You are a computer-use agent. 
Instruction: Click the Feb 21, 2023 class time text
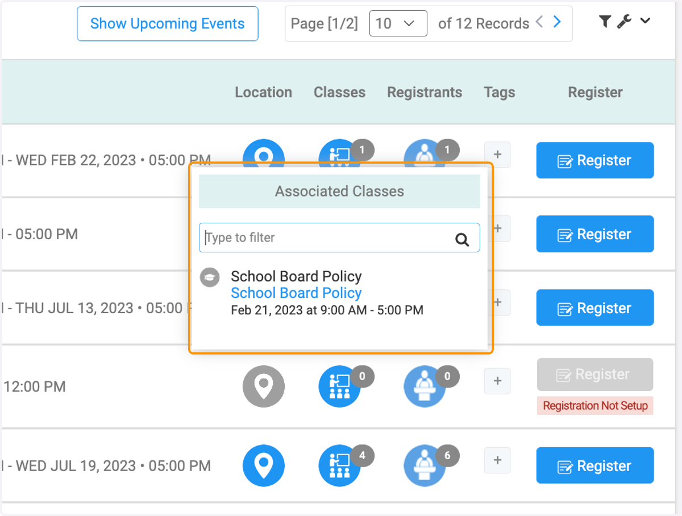pos(327,310)
